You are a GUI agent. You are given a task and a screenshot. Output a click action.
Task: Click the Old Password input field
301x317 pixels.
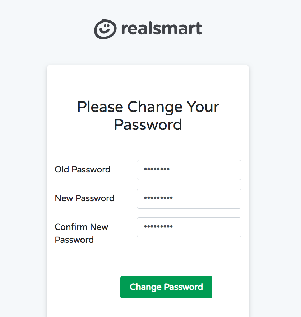pos(189,170)
